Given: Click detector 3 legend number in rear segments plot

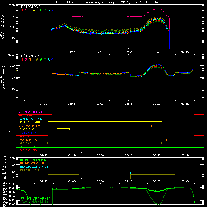Looking at the screenshot, I should pos(30,60).
